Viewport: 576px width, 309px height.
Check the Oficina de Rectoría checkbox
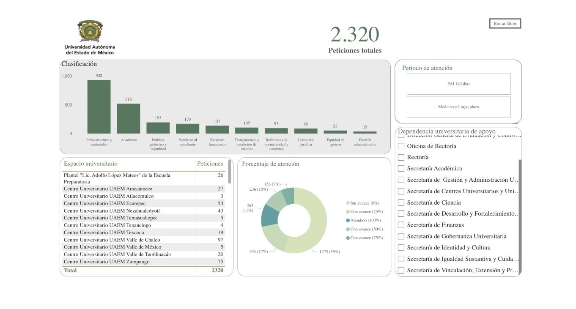tap(401, 146)
